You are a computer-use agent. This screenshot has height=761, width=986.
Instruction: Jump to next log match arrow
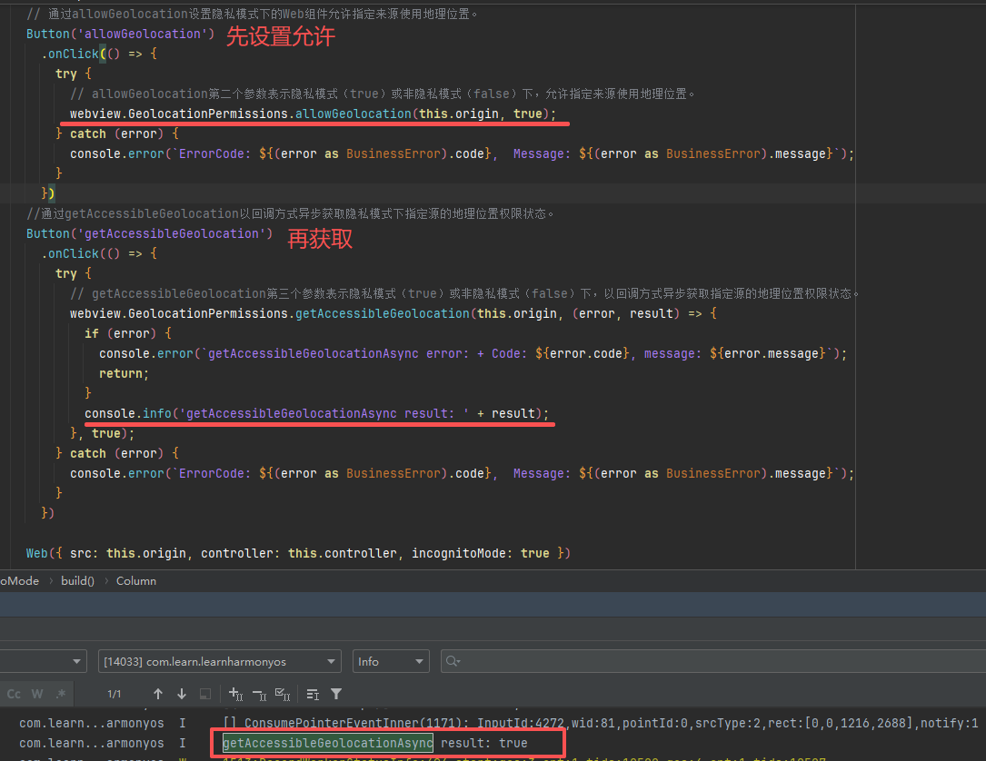click(x=182, y=694)
